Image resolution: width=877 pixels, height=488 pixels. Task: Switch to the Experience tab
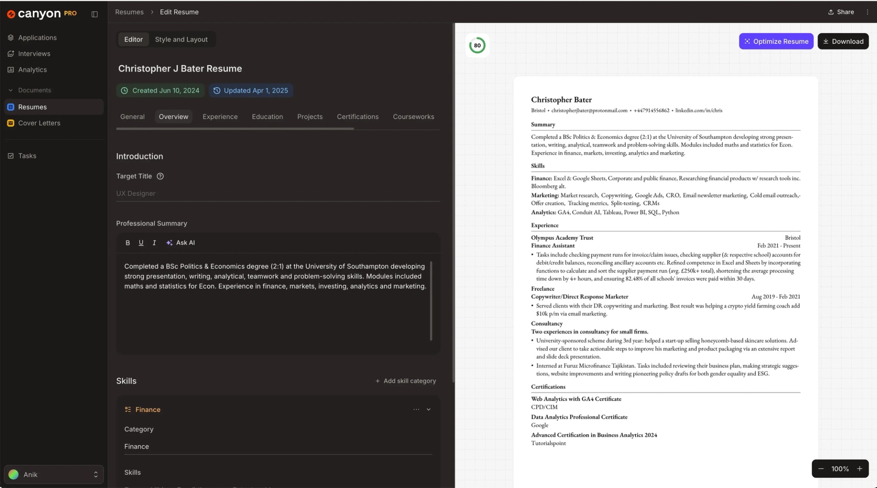point(220,117)
